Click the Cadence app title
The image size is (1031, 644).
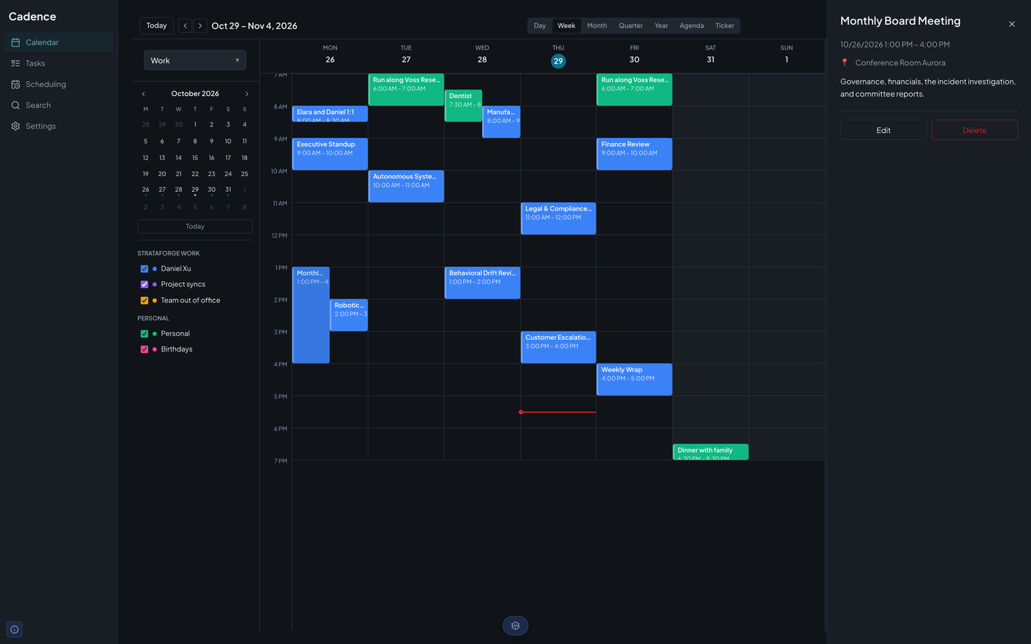32,16
